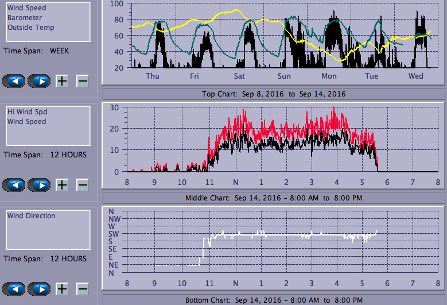Select Barometer in the top chart list
The width and height of the screenshot is (447, 305).
tap(24, 18)
